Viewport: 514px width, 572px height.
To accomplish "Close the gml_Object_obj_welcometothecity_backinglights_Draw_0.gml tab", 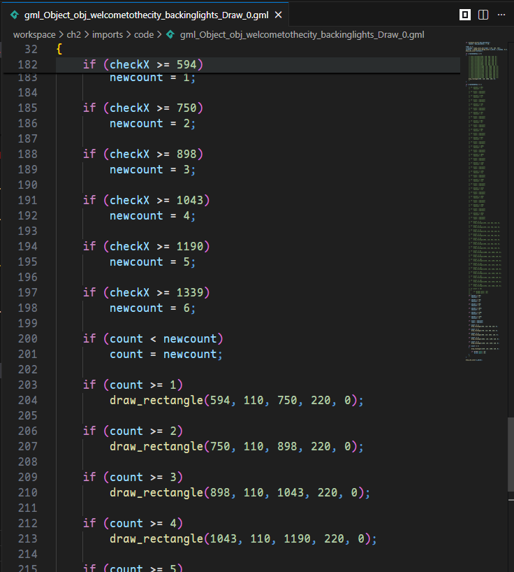I will click(x=279, y=15).
